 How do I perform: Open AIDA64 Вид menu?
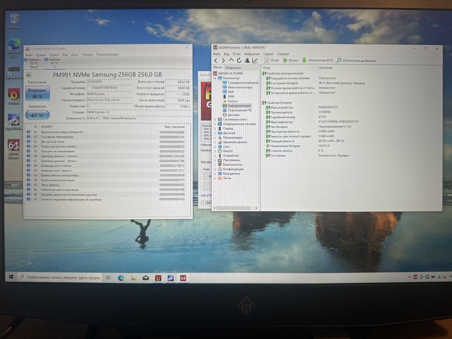click(x=227, y=54)
